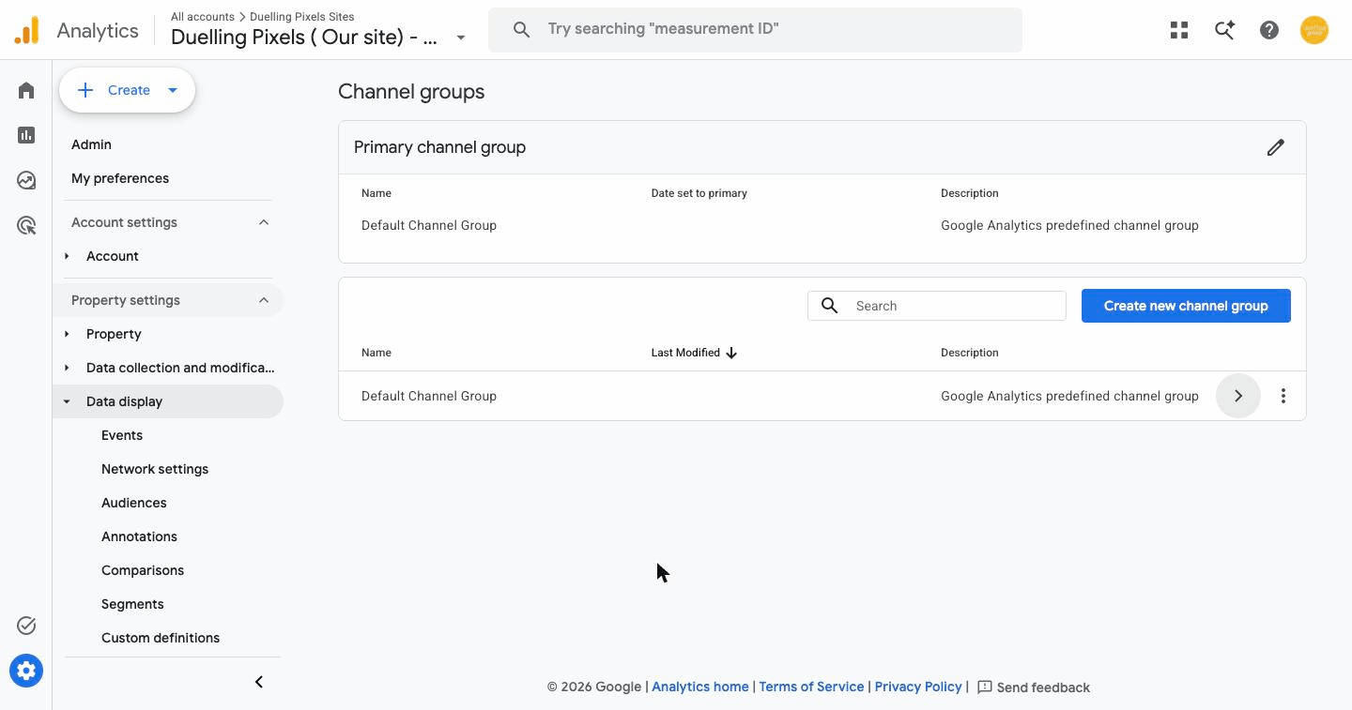Viewport: 1352px width, 710px height.
Task: Click the Channel groups page heading
Action: pyautogui.click(x=411, y=92)
